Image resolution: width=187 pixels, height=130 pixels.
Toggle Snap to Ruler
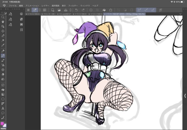click(x=139, y=10)
